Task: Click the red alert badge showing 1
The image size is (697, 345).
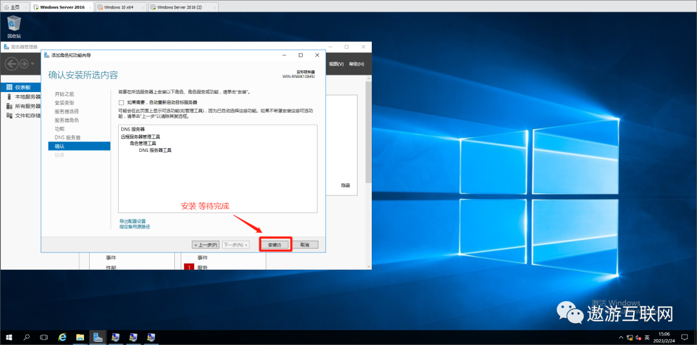Action: pyautogui.click(x=189, y=267)
